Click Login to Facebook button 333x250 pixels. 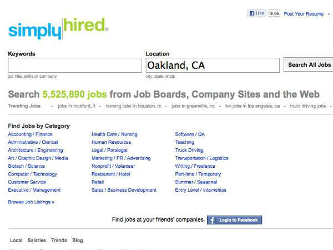tap(234, 220)
